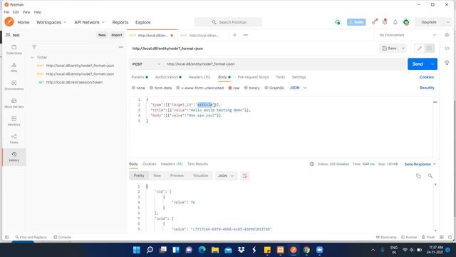Select the raw body type
The height and width of the screenshot is (257, 456).
[234, 88]
